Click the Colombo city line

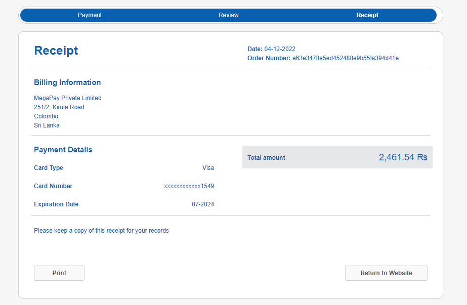(46, 116)
